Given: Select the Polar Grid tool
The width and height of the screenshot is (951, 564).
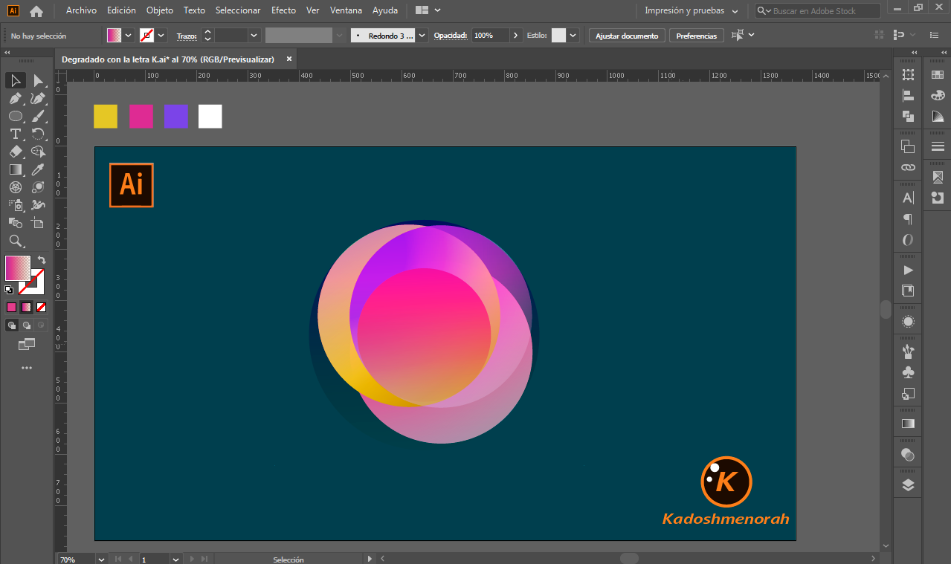Looking at the screenshot, I should pos(16,187).
